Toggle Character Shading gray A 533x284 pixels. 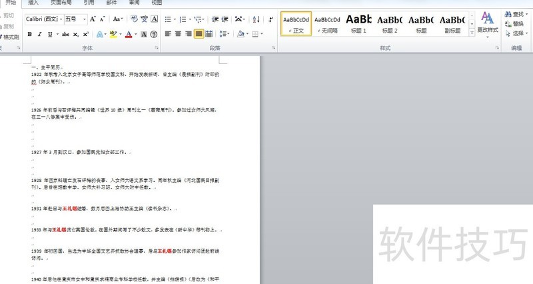(x=144, y=35)
